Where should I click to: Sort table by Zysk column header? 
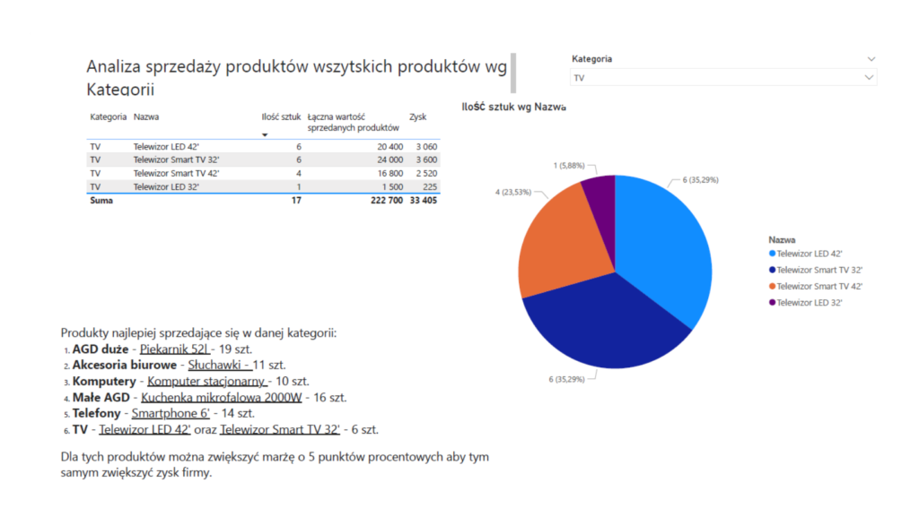(417, 116)
